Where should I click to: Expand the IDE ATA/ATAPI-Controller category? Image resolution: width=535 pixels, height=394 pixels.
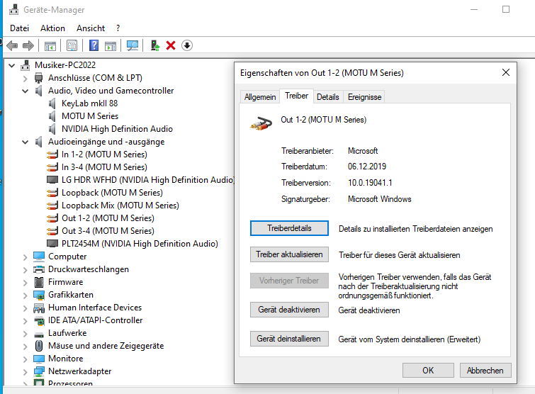click(26, 321)
